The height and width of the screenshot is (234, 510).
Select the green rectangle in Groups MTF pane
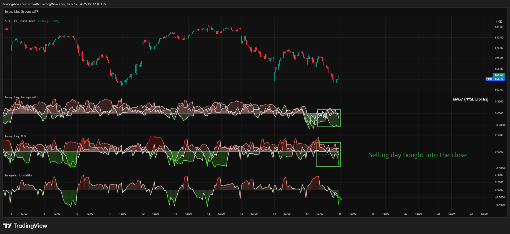(x=329, y=110)
